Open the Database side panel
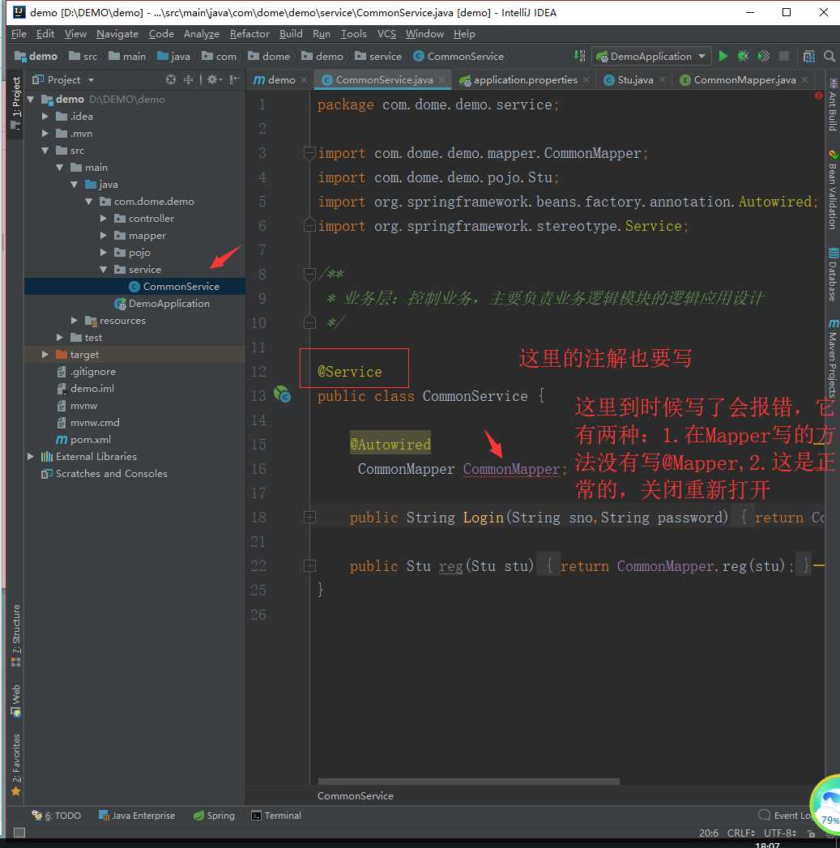 click(833, 275)
